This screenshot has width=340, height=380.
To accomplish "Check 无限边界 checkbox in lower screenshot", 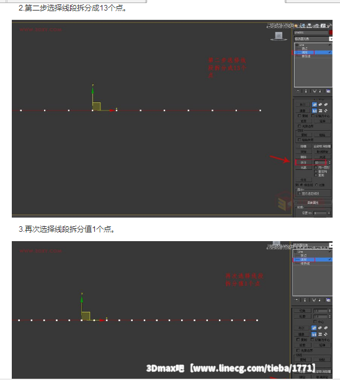I will point(298,350).
